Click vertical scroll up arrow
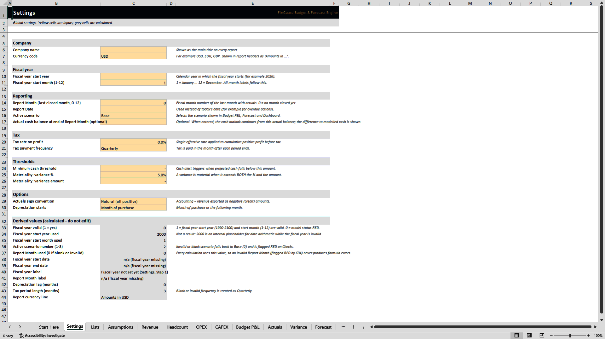This screenshot has height=339, width=605. click(602, 3)
